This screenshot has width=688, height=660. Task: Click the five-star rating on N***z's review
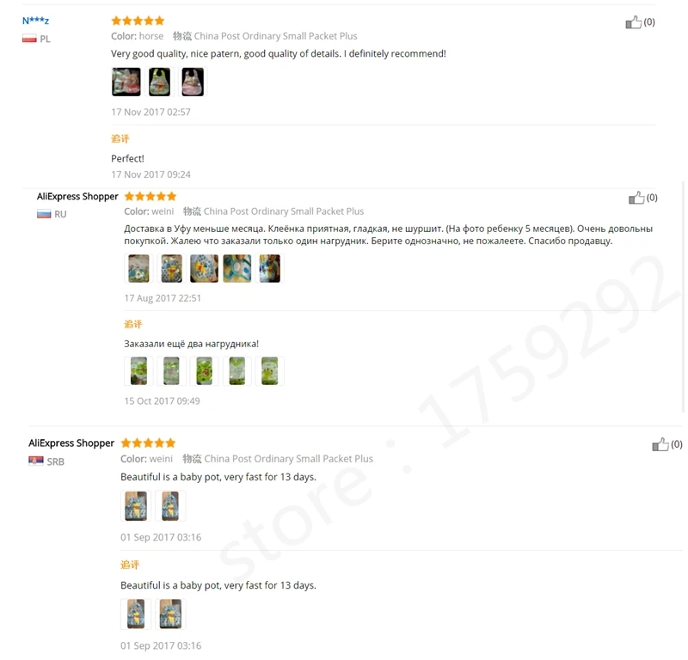coord(138,21)
